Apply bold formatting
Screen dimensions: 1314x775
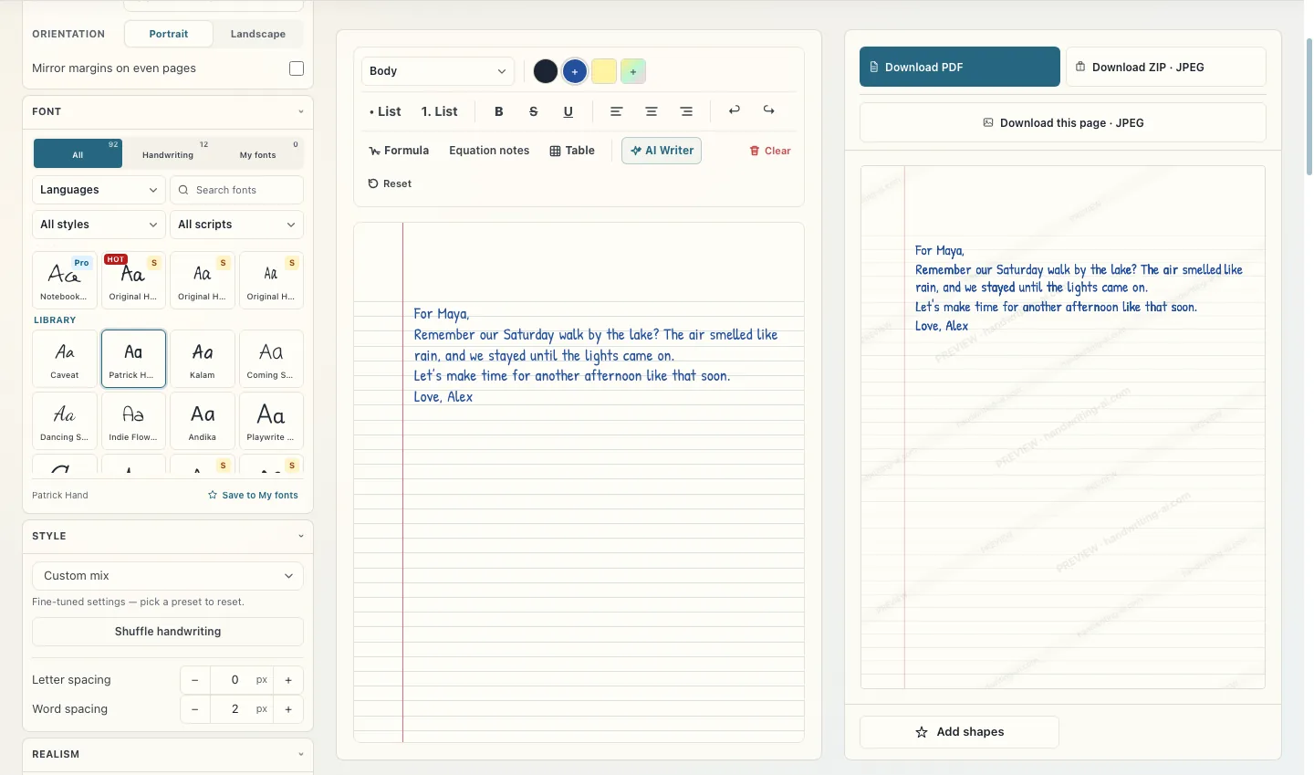click(x=498, y=111)
